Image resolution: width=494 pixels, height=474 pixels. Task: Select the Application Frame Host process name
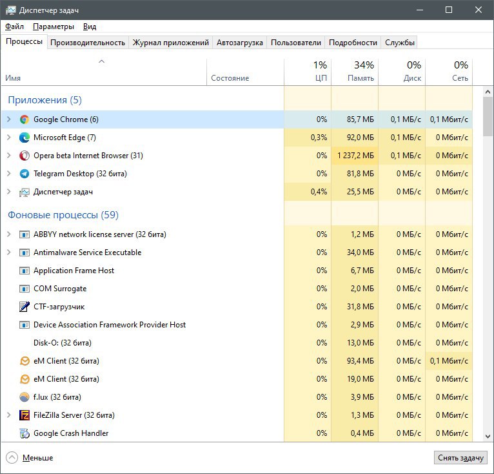[74, 271]
